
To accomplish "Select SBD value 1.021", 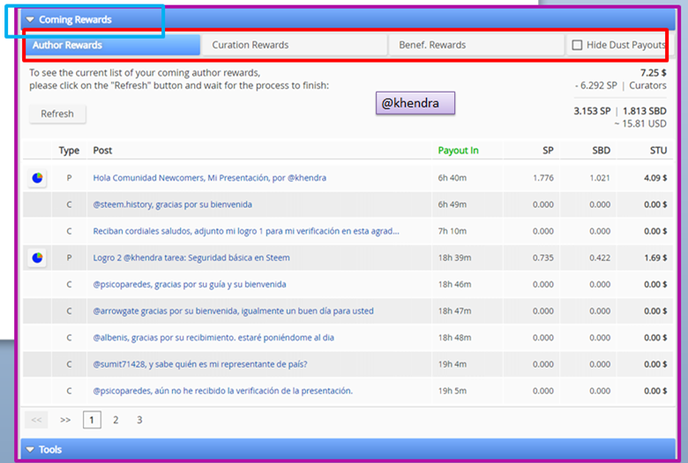I will coord(600,178).
